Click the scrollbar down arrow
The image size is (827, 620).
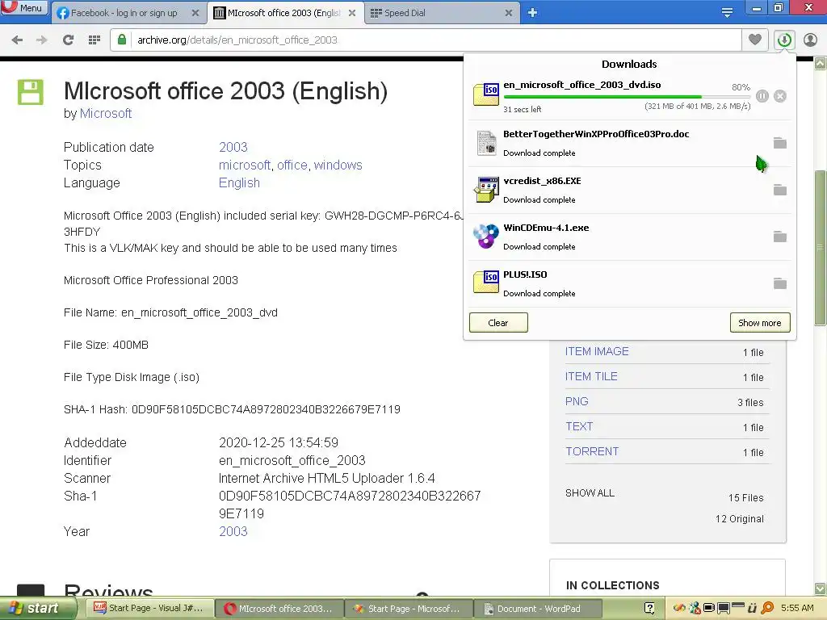click(x=821, y=589)
